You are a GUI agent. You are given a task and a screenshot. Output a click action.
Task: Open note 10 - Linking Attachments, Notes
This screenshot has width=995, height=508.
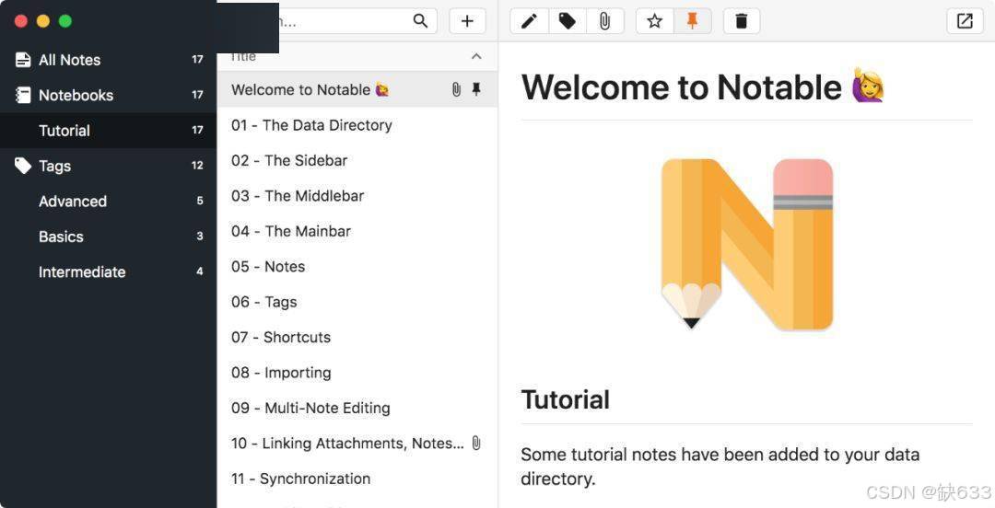point(357,444)
